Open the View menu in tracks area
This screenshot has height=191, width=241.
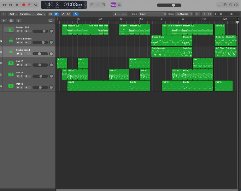click(41, 14)
